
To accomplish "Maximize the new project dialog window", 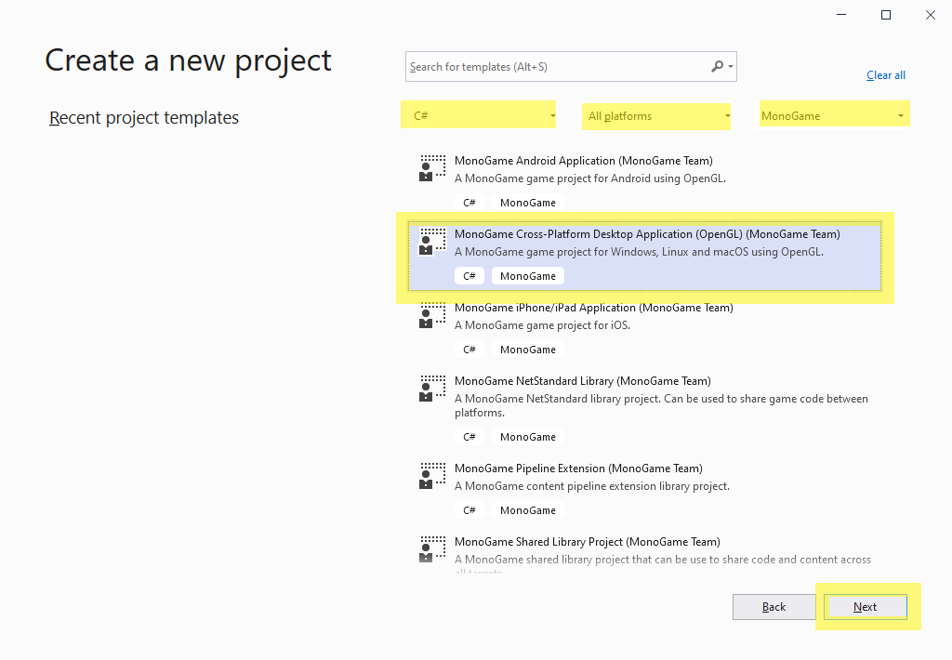I will 886,15.
